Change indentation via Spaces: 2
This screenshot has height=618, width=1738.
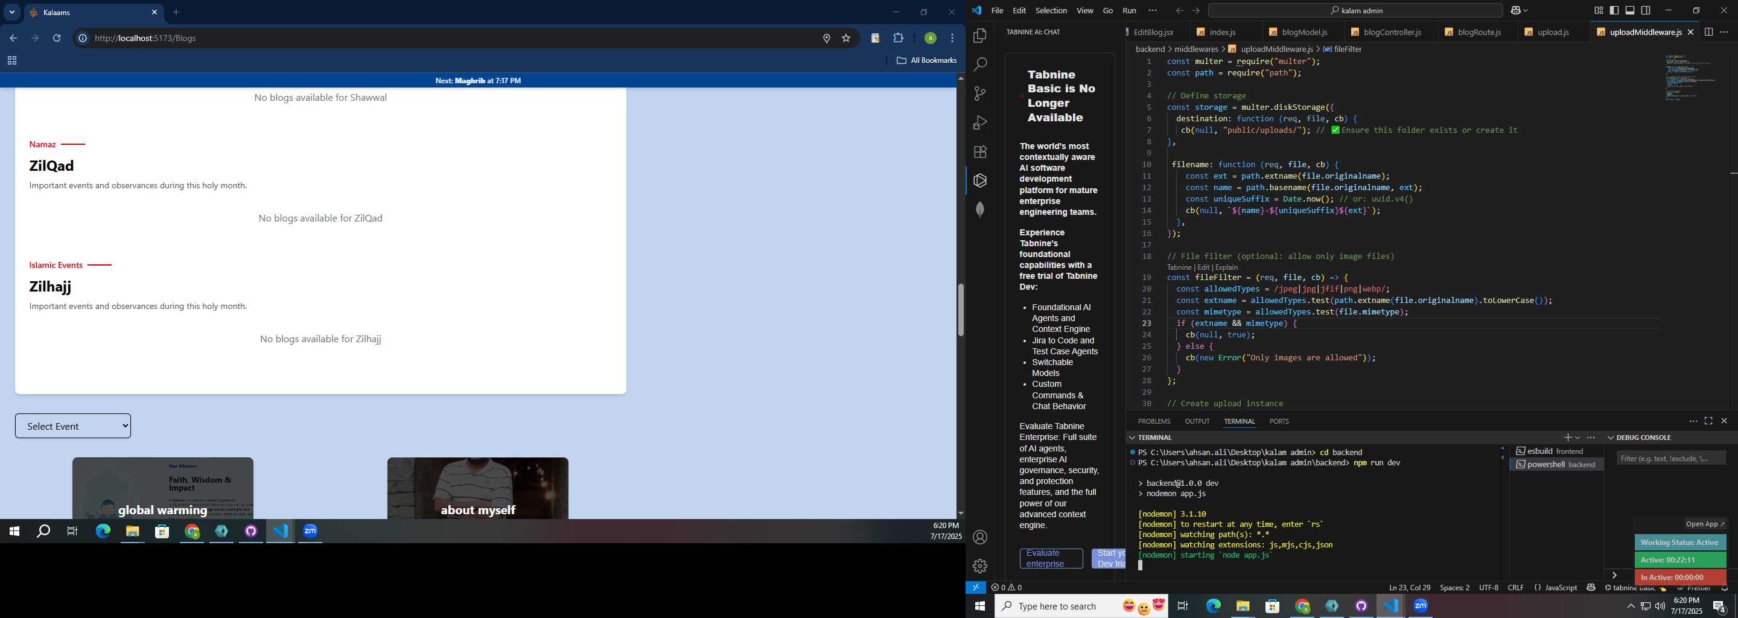(x=1454, y=588)
